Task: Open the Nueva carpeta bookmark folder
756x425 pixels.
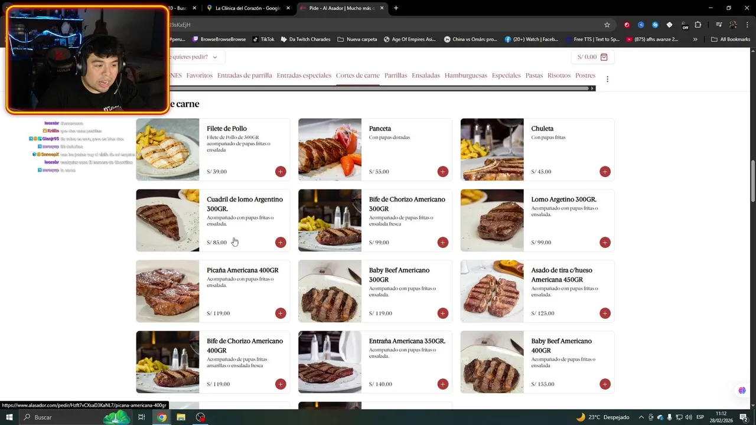Action: tap(357, 40)
